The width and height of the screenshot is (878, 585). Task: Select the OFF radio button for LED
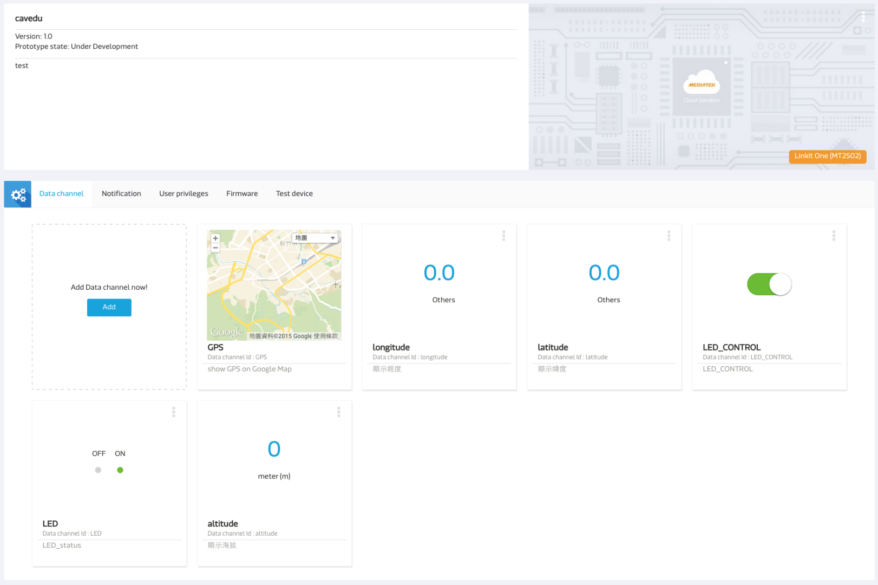click(x=98, y=470)
